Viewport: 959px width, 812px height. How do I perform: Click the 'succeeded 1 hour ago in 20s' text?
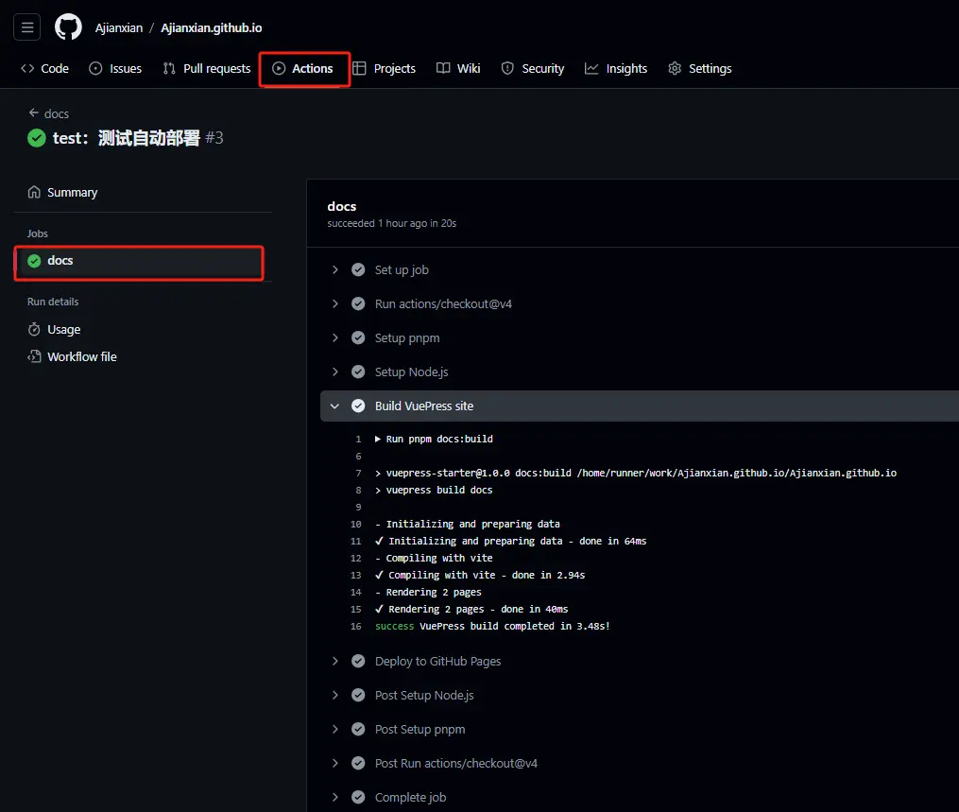pyautogui.click(x=391, y=223)
